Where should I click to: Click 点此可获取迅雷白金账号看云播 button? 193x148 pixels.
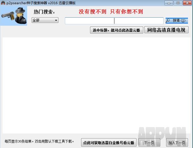pyautogui.click(x=109, y=142)
